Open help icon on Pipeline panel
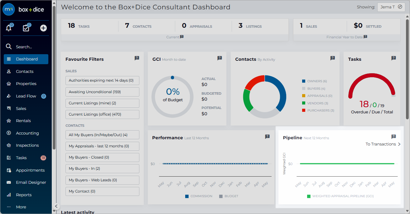The height and width of the screenshot is (214, 410). click(x=393, y=136)
